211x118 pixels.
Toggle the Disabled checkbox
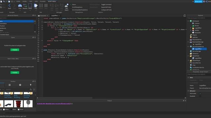200,96
